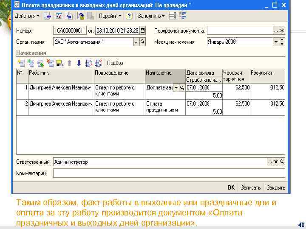The width and height of the screenshot is (306, 229).
Task: Open the Заполнить menu
Action: pyautogui.click(x=151, y=16)
